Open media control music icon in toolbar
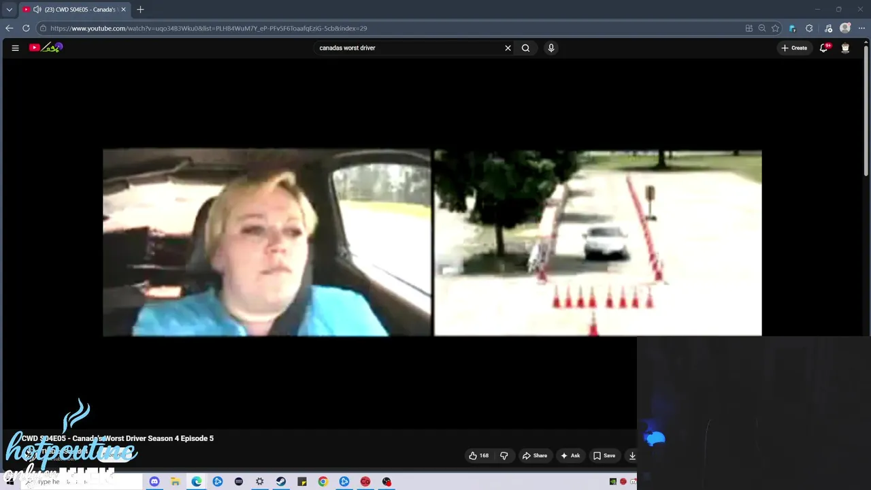The width and height of the screenshot is (871, 490). pyautogui.click(x=828, y=28)
